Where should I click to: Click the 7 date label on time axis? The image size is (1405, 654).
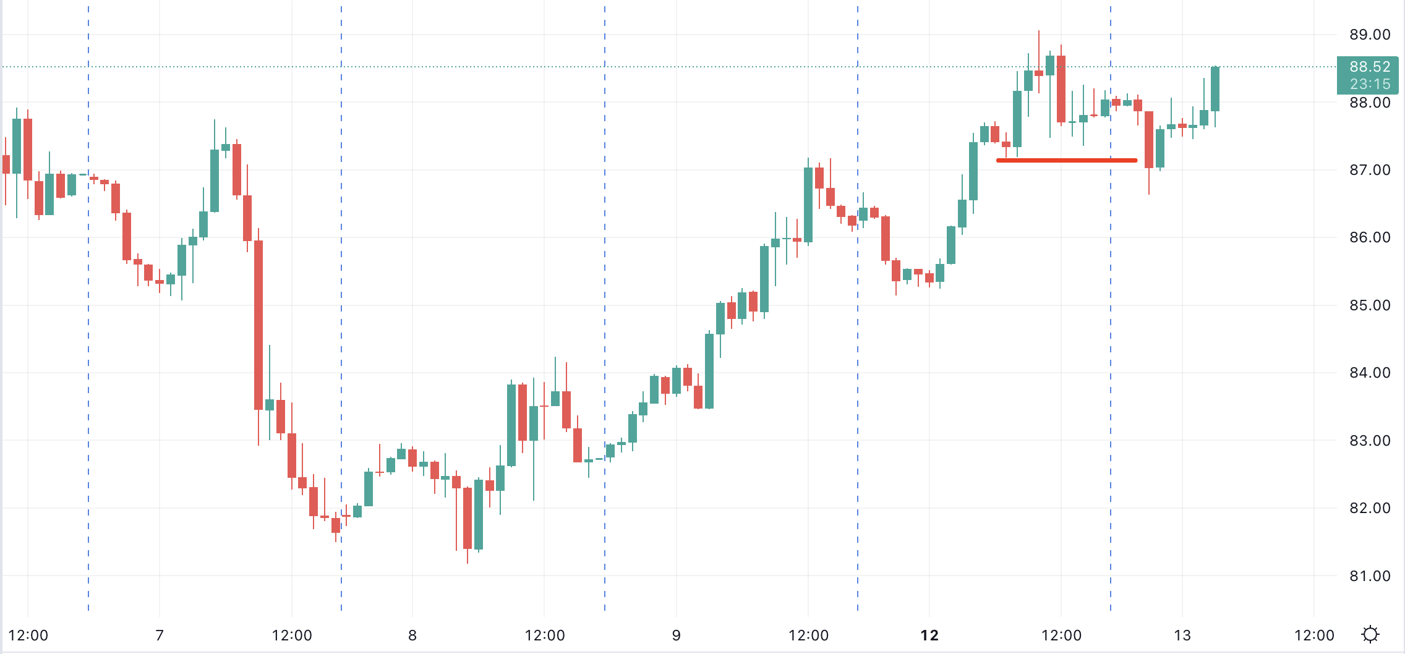[160, 635]
